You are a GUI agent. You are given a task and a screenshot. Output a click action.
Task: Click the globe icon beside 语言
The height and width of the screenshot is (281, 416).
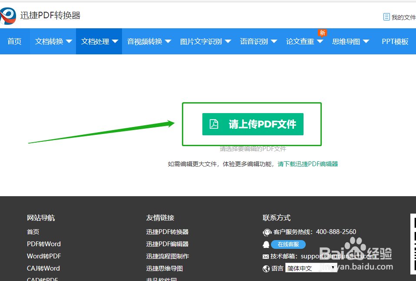click(x=266, y=268)
